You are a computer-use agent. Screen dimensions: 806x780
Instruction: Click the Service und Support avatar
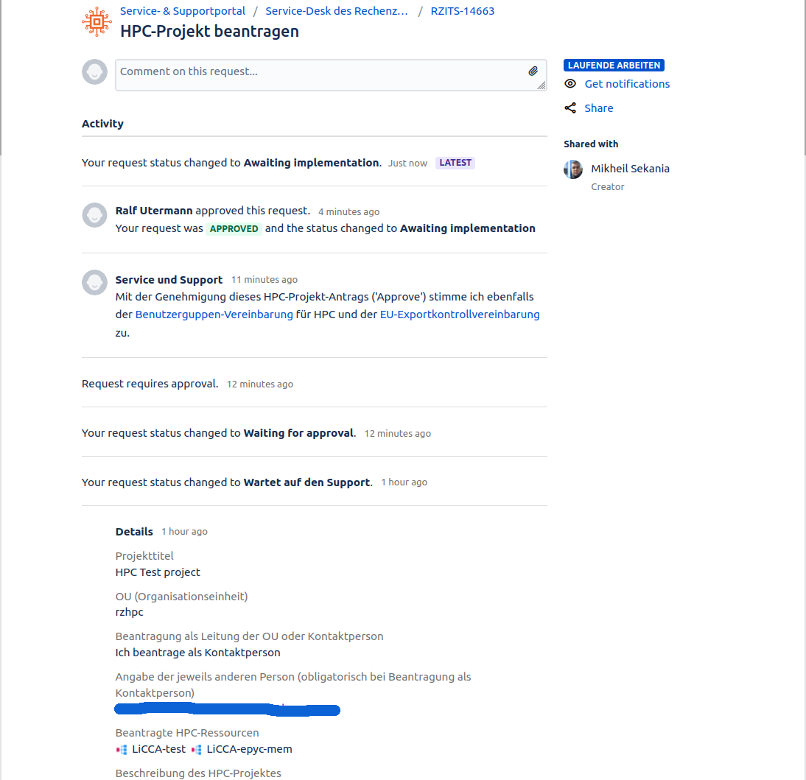pos(94,283)
